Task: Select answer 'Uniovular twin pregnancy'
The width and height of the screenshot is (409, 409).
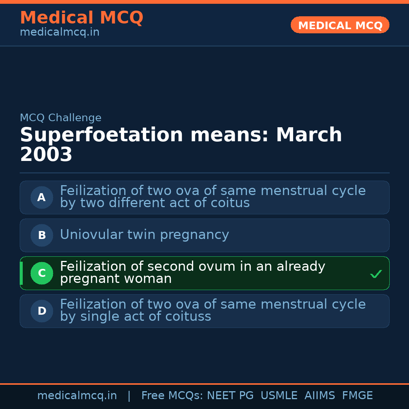Action: point(144,235)
